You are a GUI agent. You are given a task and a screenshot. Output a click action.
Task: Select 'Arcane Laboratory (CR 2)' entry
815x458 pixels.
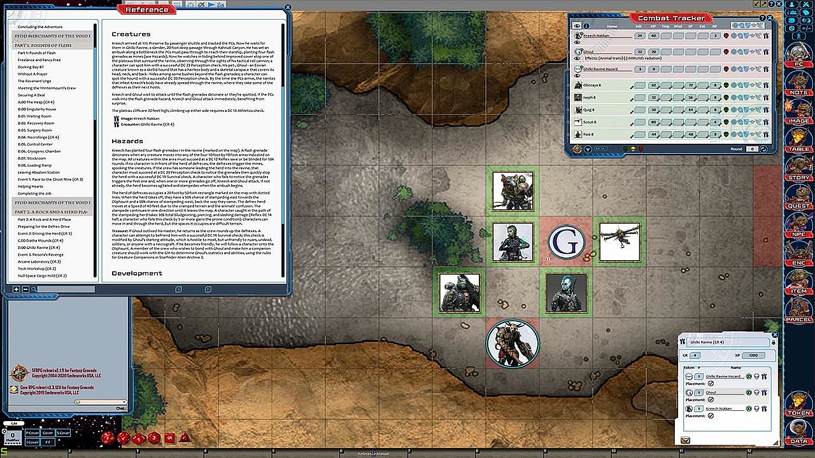(x=39, y=261)
